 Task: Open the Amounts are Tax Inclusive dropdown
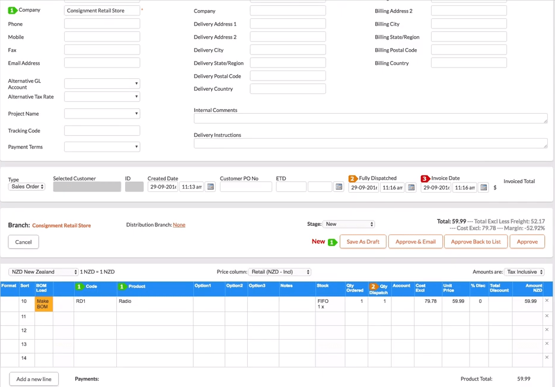(x=524, y=272)
